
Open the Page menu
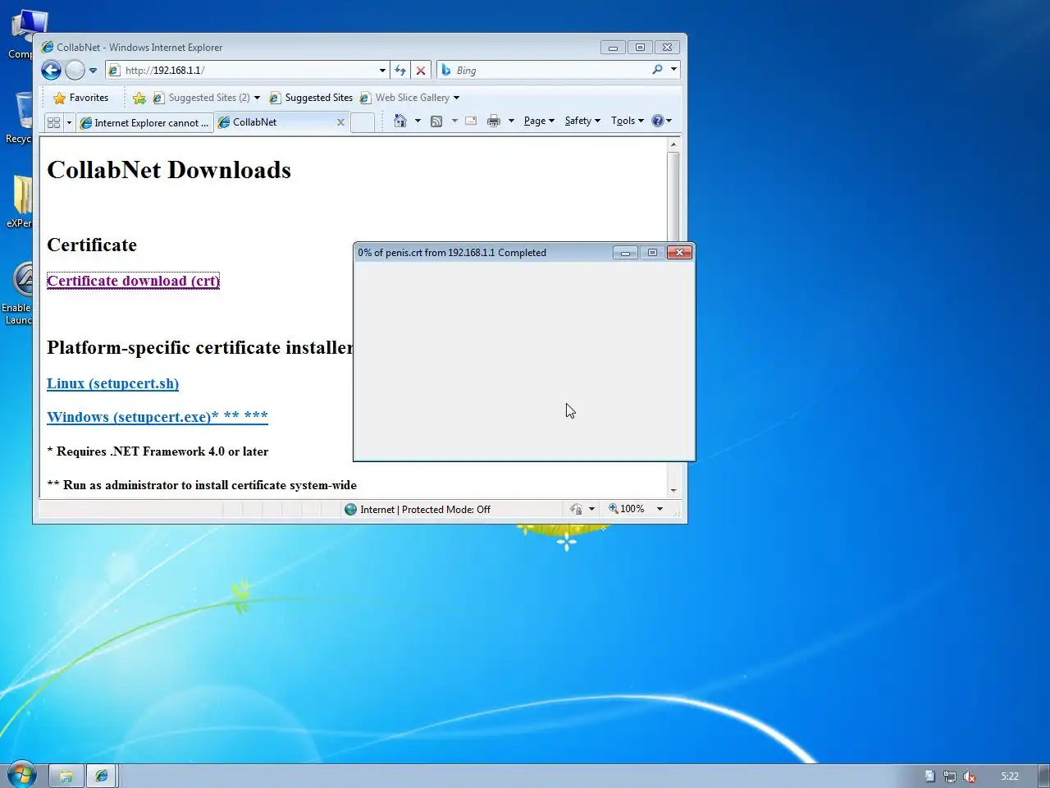point(539,121)
